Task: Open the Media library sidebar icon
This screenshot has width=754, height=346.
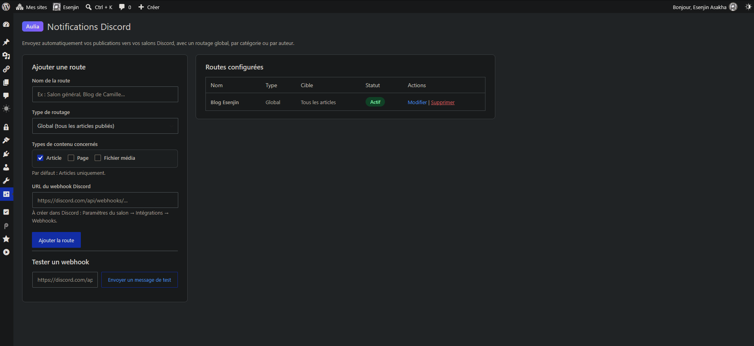Action: click(6, 56)
